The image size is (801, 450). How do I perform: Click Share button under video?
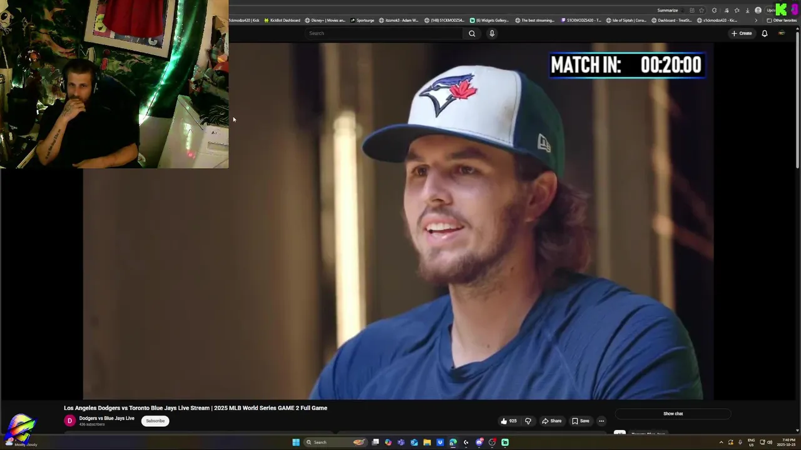[551, 421]
